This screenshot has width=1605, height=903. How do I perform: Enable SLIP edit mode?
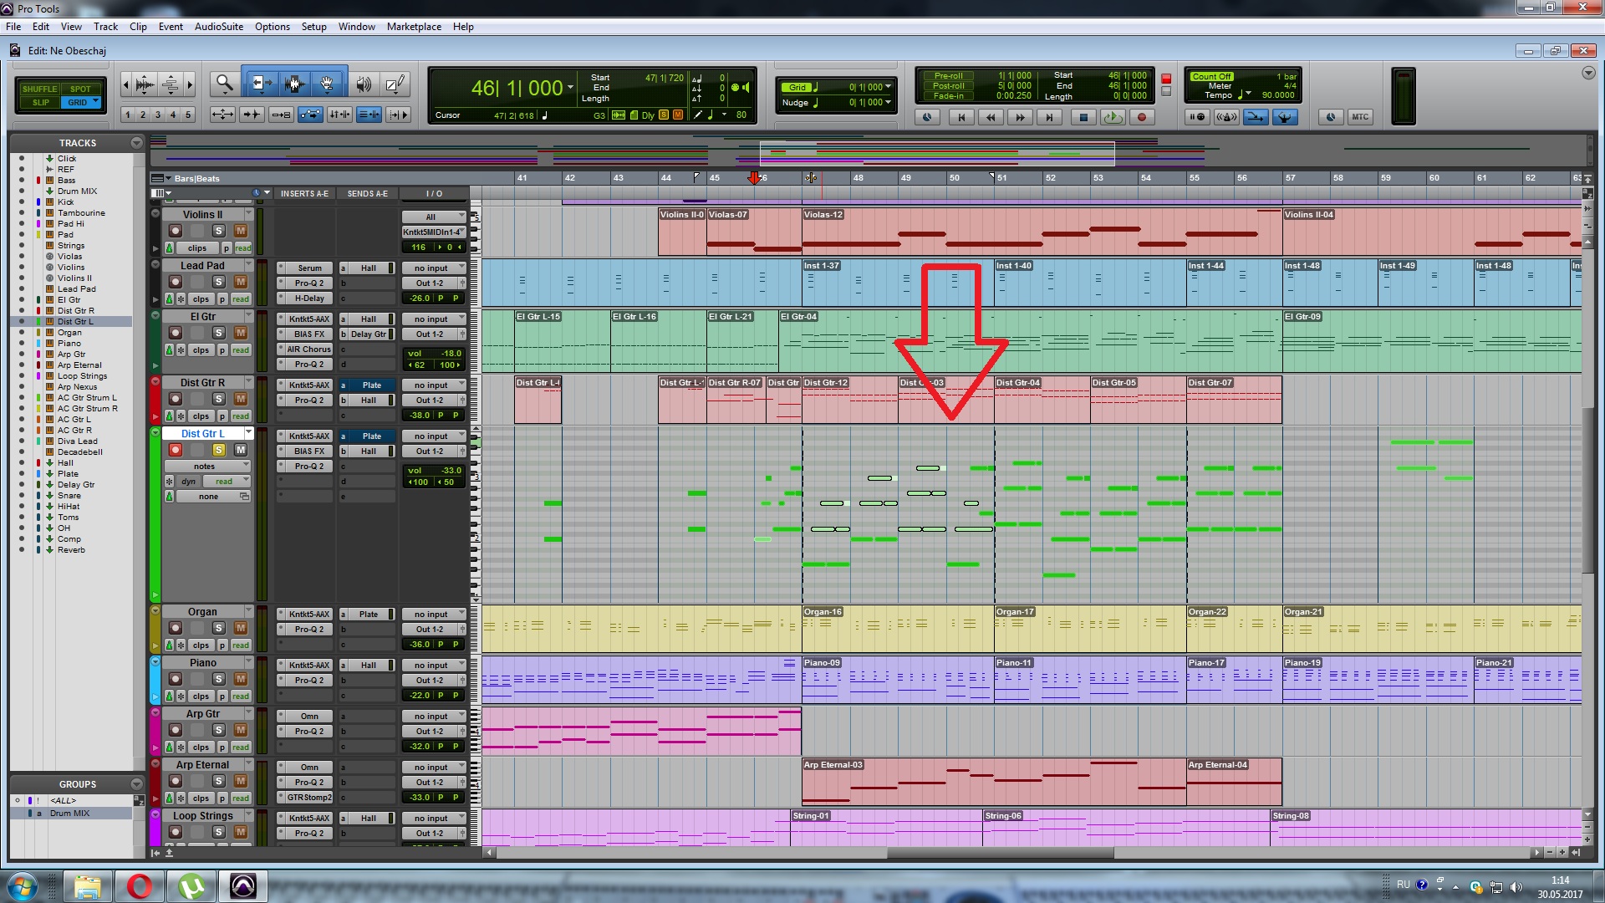click(40, 102)
